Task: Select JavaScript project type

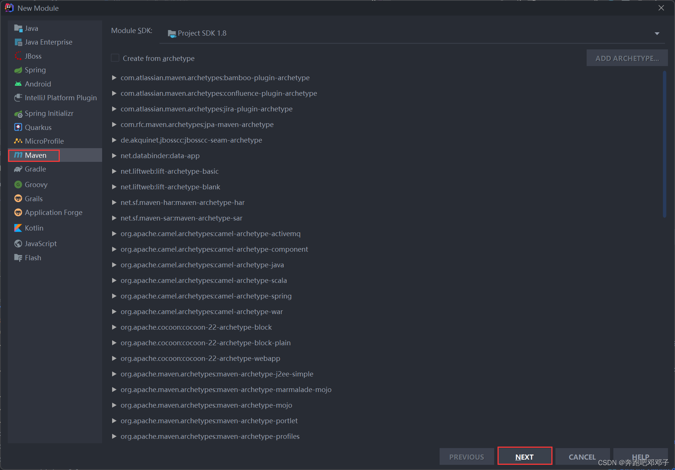Action: click(55, 244)
